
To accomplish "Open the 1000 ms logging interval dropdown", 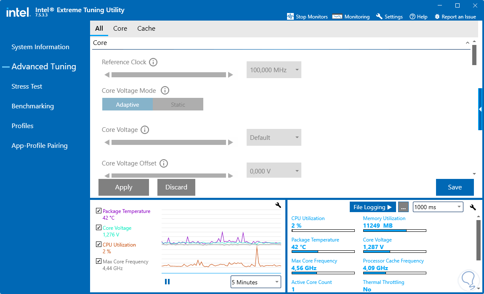I will [438, 207].
